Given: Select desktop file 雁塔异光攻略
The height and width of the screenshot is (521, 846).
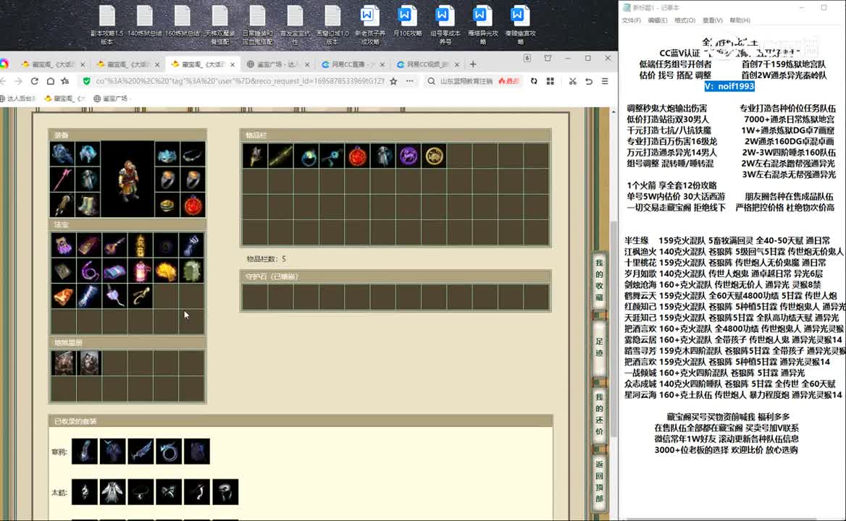Looking at the screenshot, I should [x=482, y=26].
